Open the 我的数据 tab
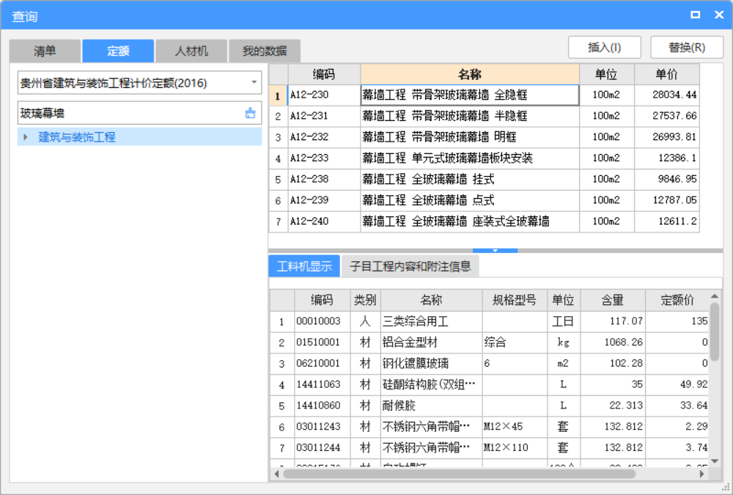 point(265,51)
